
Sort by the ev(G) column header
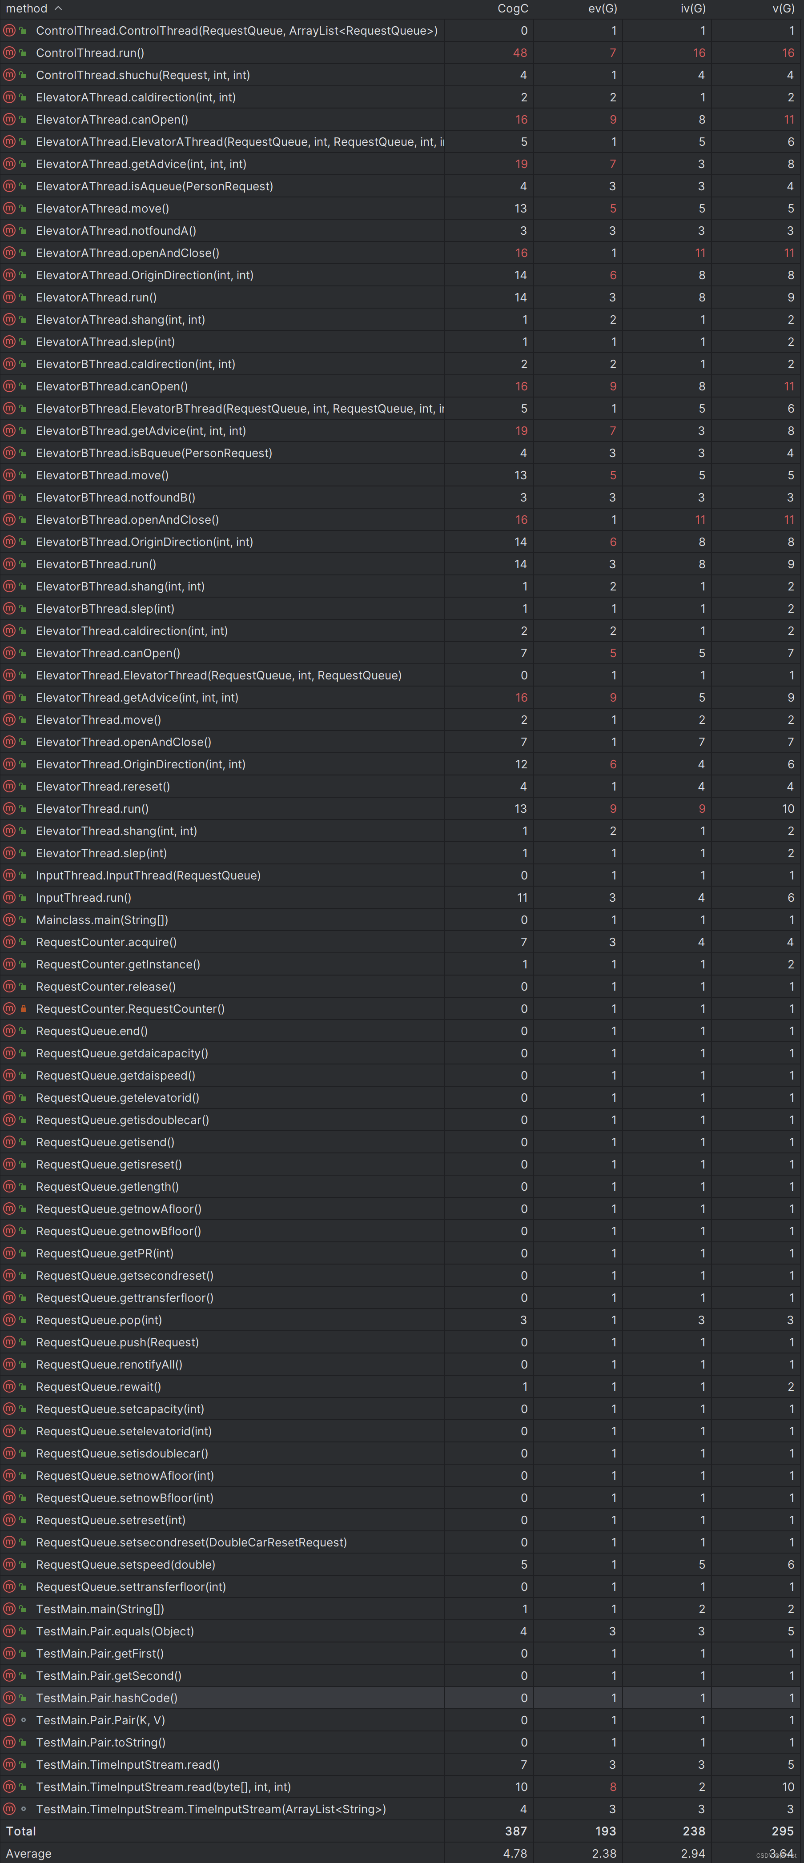[602, 9]
